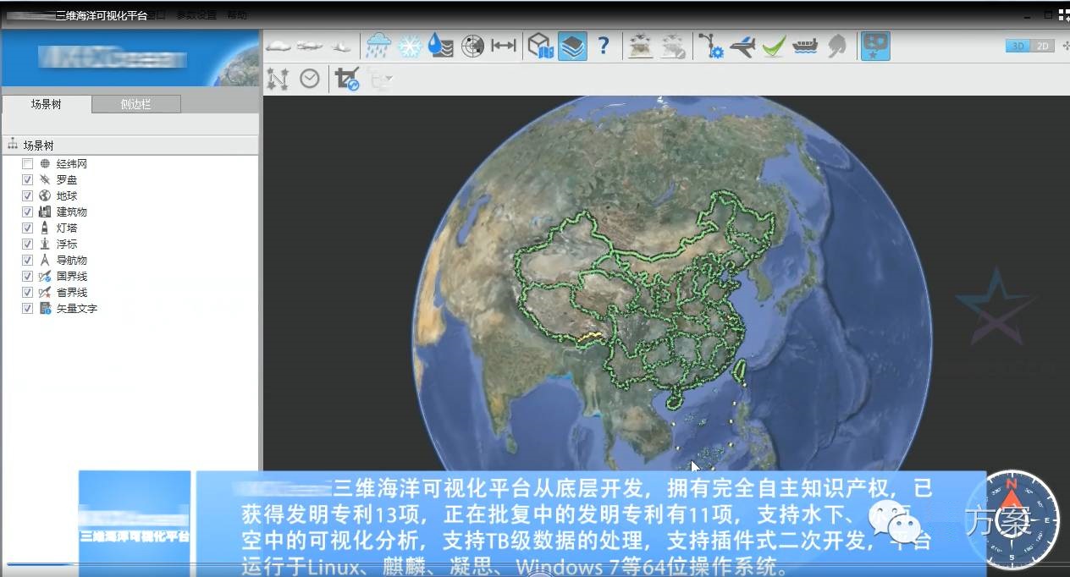Click the cargo ship toolbar icon
The image size is (1070, 577).
pos(805,46)
